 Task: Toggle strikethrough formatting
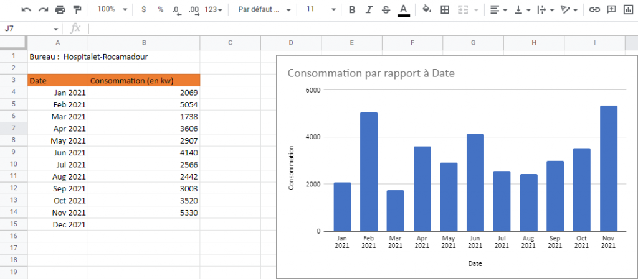[x=386, y=10]
